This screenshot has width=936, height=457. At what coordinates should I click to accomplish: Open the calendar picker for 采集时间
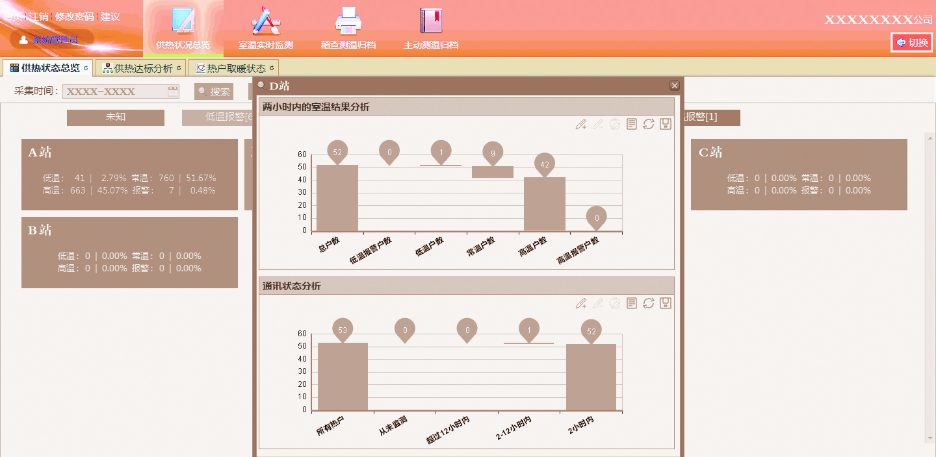pyautogui.click(x=173, y=92)
